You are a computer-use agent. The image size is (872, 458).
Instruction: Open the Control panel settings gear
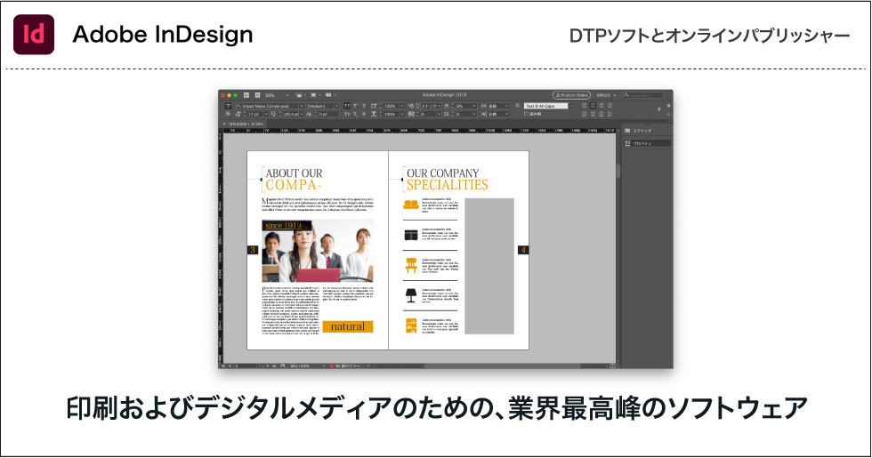point(668,106)
